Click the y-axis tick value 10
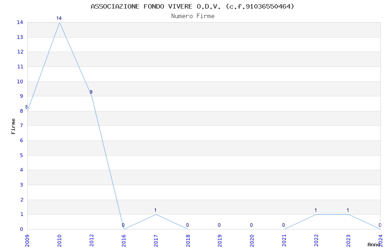385x249 pixels. [20, 81]
